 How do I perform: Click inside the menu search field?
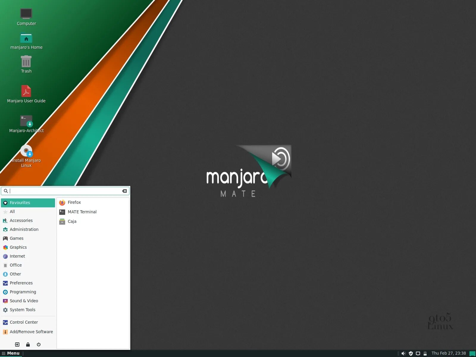point(65,191)
